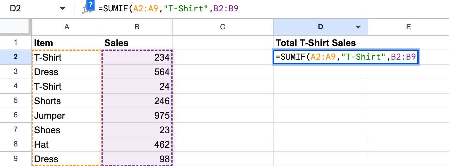449x166 pixels.
Task: Select row 6 header
Action: [x=16, y=115]
